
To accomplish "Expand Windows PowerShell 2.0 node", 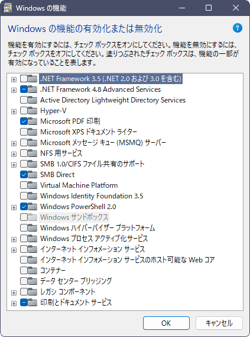I will click(14, 207).
